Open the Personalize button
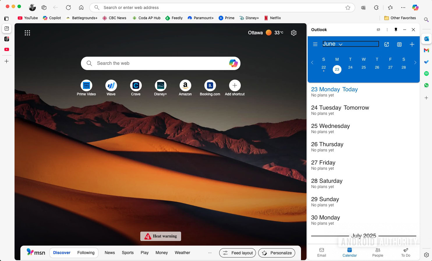Viewport: 432px width, 261px height. click(277, 253)
